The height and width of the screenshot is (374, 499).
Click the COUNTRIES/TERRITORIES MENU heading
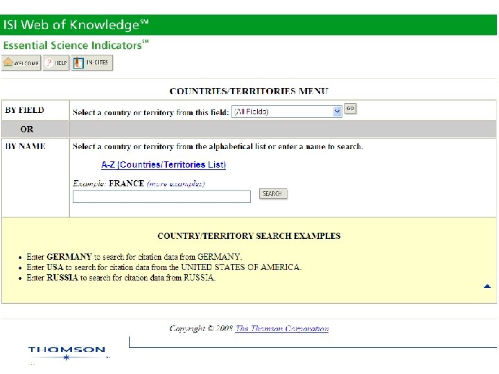click(249, 91)
